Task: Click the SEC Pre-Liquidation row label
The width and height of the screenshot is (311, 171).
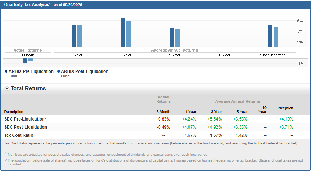Action: [x=25, y=119]
